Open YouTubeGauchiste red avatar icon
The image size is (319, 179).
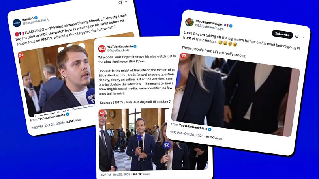[102, 49]
